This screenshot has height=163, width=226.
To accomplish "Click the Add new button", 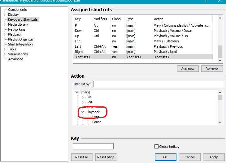I will click(188, 68).
